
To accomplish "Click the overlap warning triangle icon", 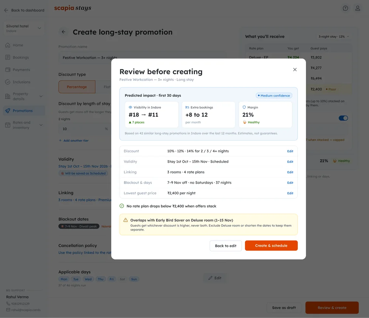I will 125,220.
